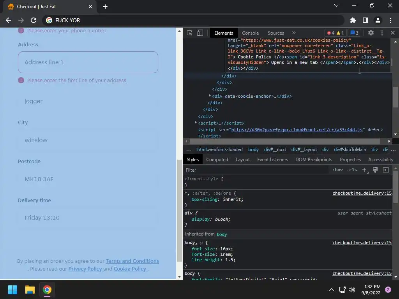399x299 pixels.
Task: Open the 3 issues badge
Action: pyautogui.click(x=355, y=33)
